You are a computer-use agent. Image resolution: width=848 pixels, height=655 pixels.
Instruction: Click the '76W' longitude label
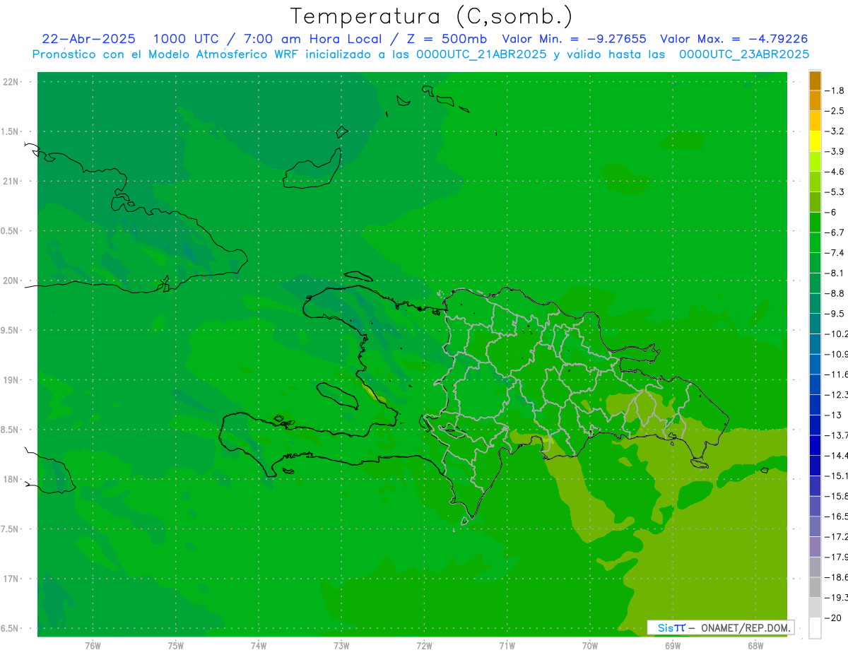click(x=93, y=645)
